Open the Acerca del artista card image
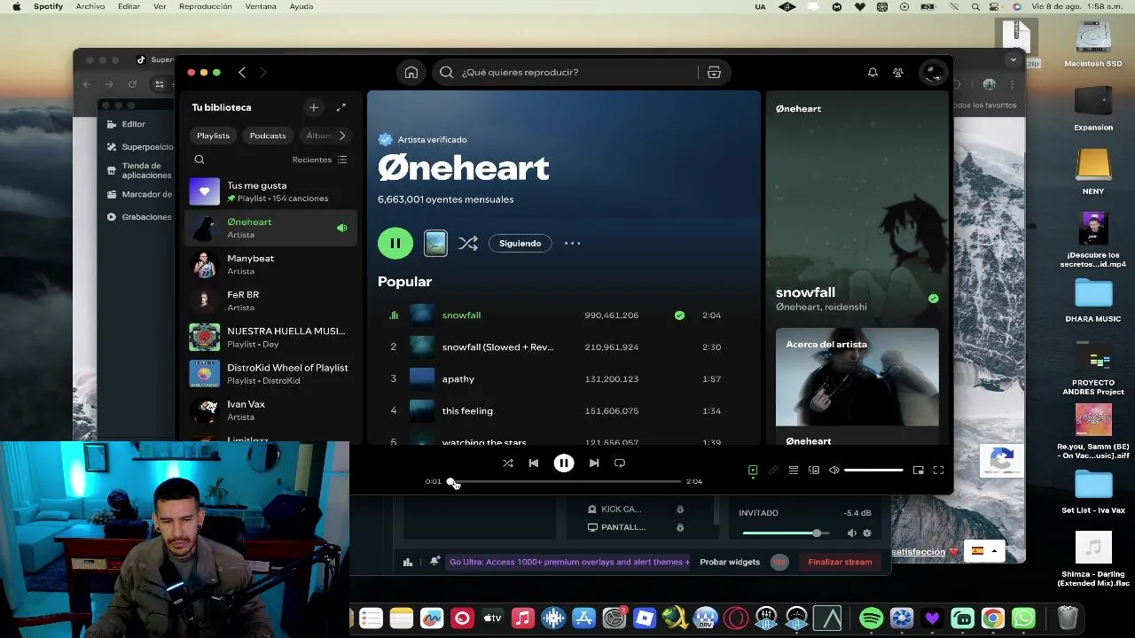Viewport: 1135px width, 638px height. [x=857, y=377]
